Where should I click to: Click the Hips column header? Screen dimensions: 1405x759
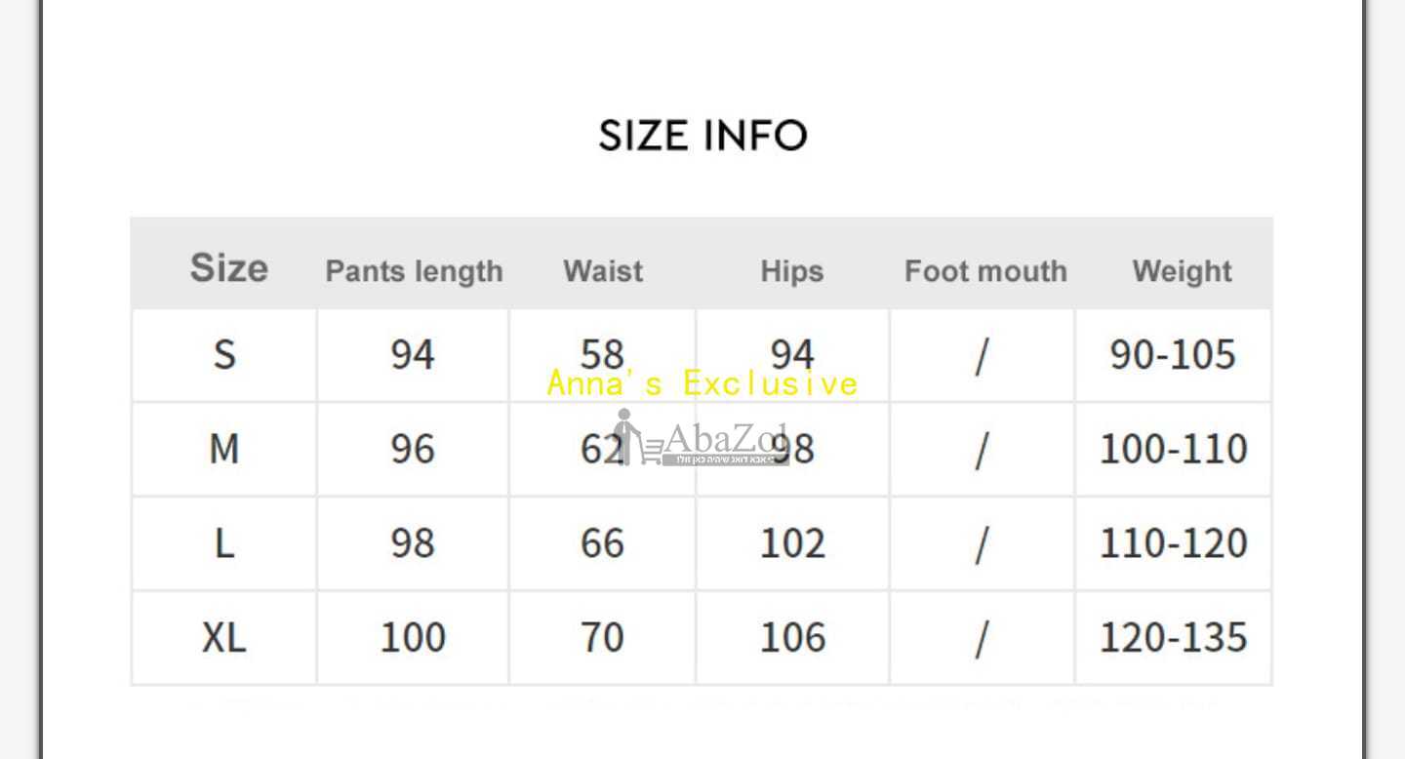point(791,271)
